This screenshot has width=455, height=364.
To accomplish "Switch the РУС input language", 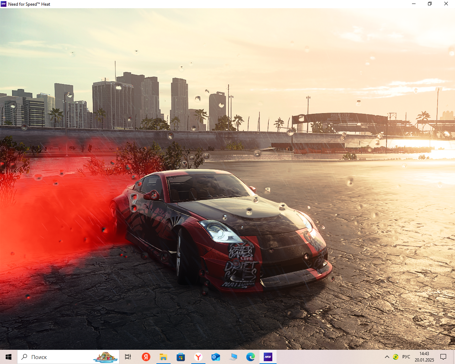I will (406, 357).
